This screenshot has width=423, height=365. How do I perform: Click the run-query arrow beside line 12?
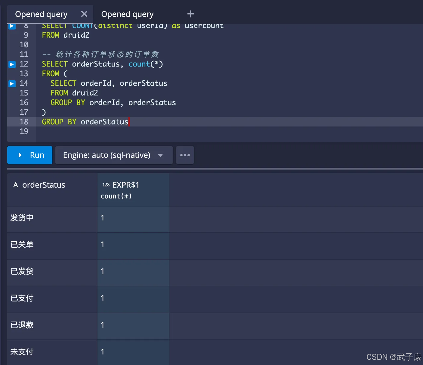[x=12, y=64]
